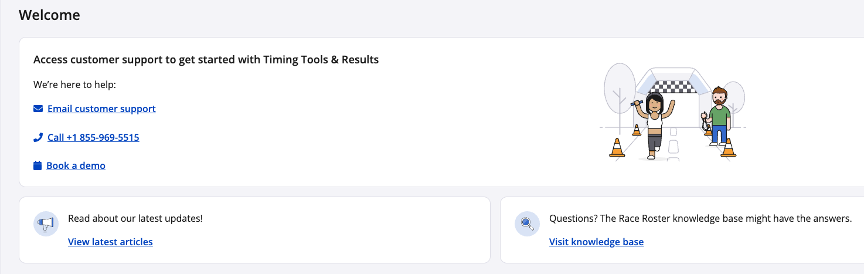The width and height of the screenshot is (864, 274).
Task: Click the large orange cone at illustration's left
Action: 617,147
